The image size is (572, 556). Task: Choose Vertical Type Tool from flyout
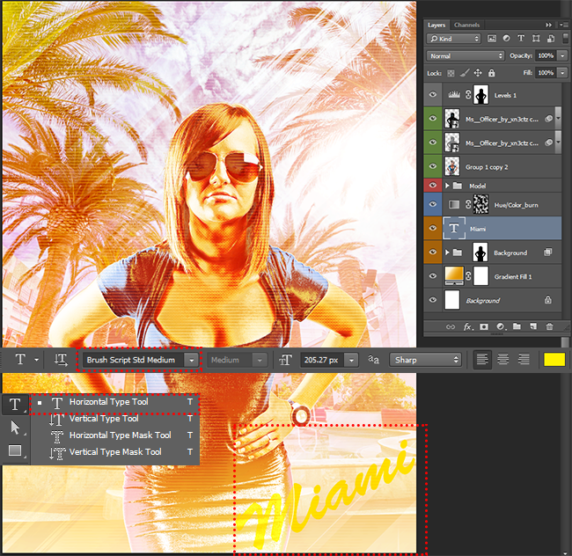(104, 419)
